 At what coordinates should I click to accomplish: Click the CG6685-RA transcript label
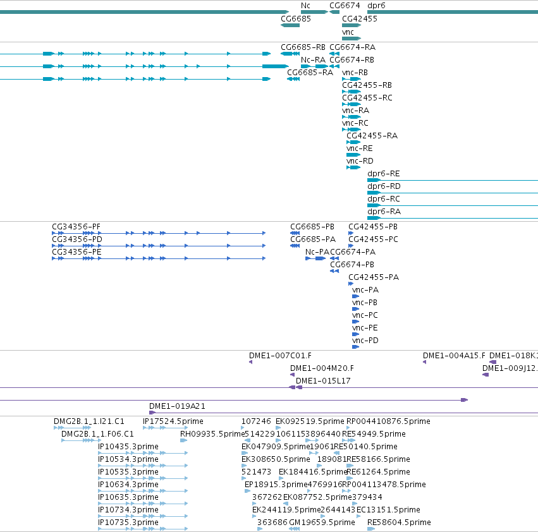pyautogui.click(x=310, y=73)
